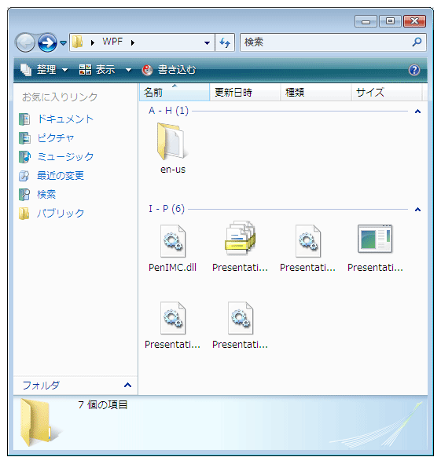
Task: Maximize the explorer window
Action: tap(390, 21)
